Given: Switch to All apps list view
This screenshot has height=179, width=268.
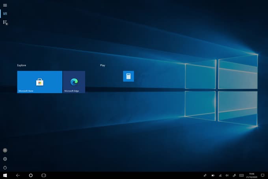Looking at the screenshot, I should 5,22.
